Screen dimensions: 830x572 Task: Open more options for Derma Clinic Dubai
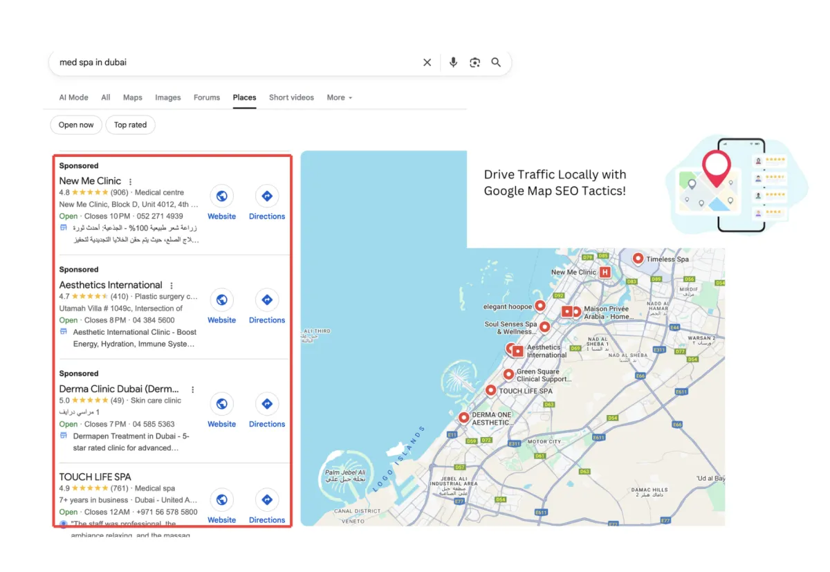193,389
